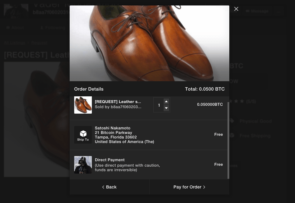Viewport: 295px width, 203px height.
Task: Decrease the item quantity with down arrow
Action: (x=166, y=108)
